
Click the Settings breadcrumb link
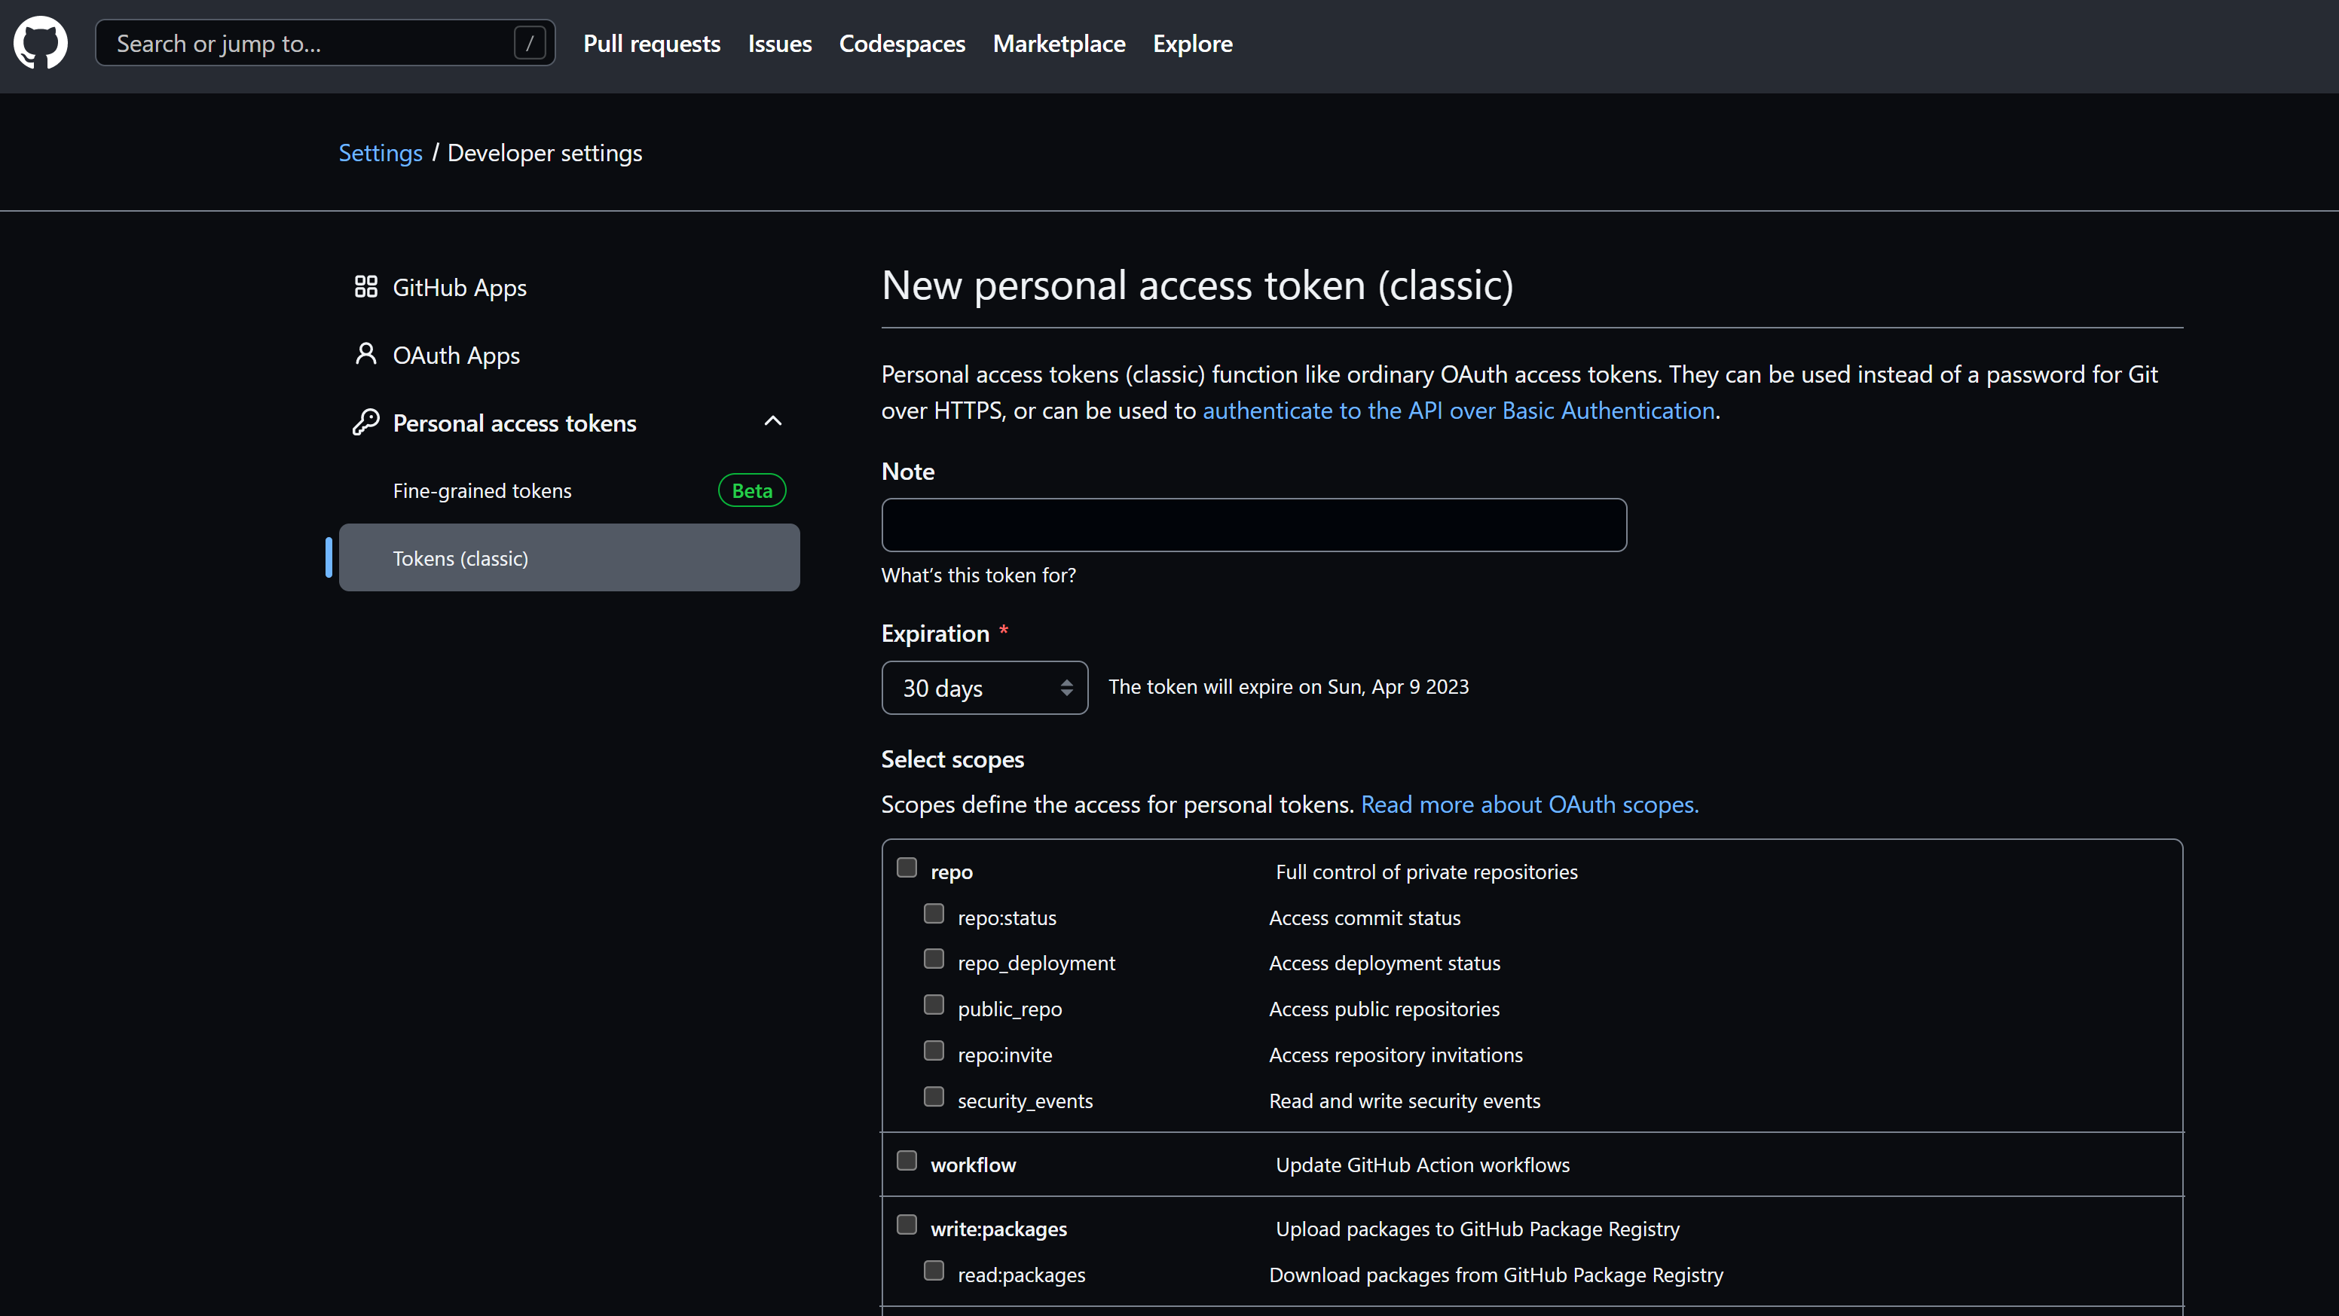(381, 152)
